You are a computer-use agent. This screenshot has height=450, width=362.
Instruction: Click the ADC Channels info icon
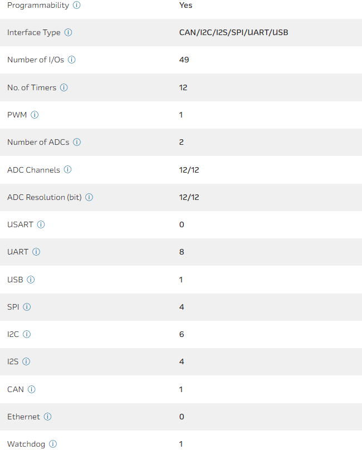(x=68, y=170)
